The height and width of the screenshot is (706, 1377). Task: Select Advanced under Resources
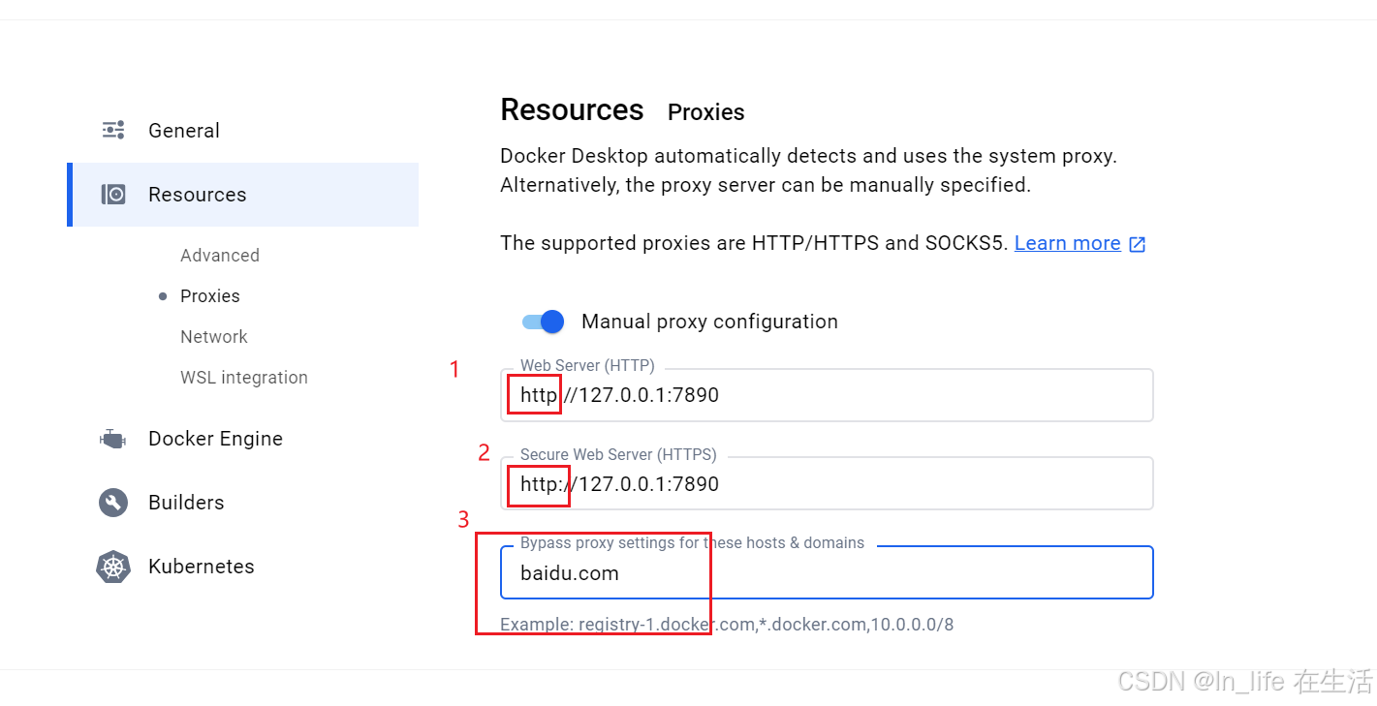[220, 256]
